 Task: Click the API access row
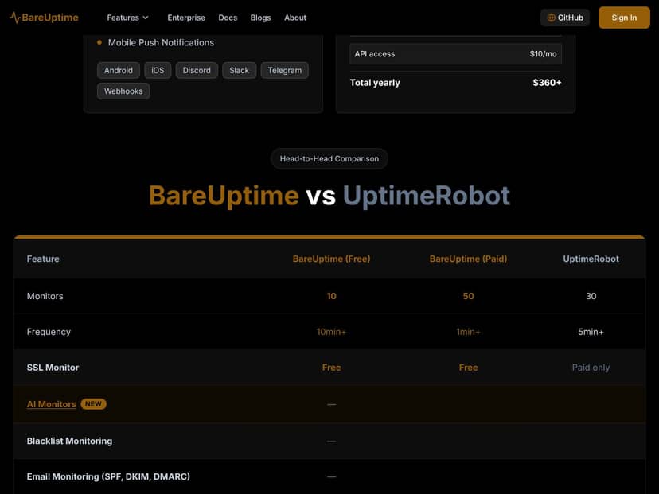(455, 54)
